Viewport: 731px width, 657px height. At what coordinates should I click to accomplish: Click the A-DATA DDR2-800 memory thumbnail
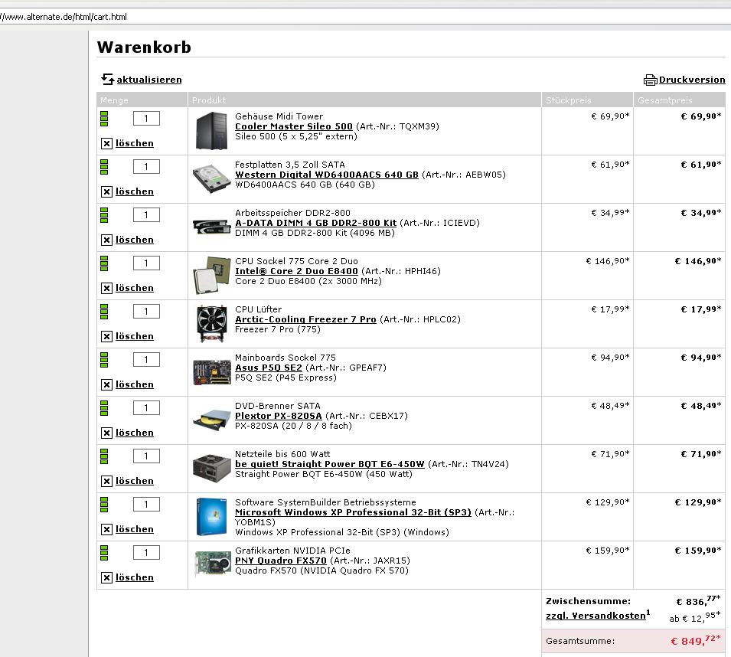tap(212, 227)
